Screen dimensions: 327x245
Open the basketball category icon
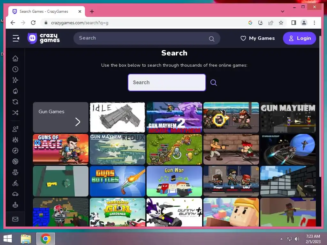click(x=15, y=161)
